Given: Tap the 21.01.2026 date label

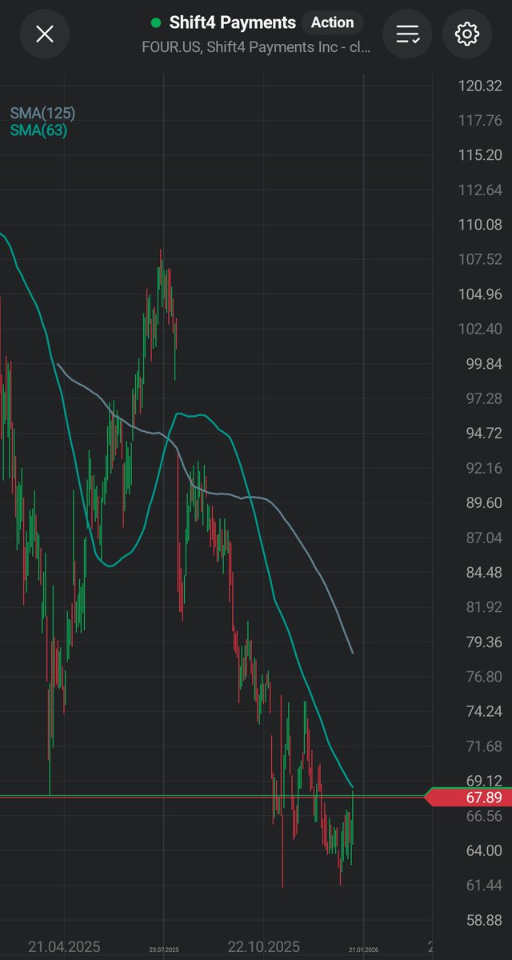Looking at the screenshot, I should (363, 950).
